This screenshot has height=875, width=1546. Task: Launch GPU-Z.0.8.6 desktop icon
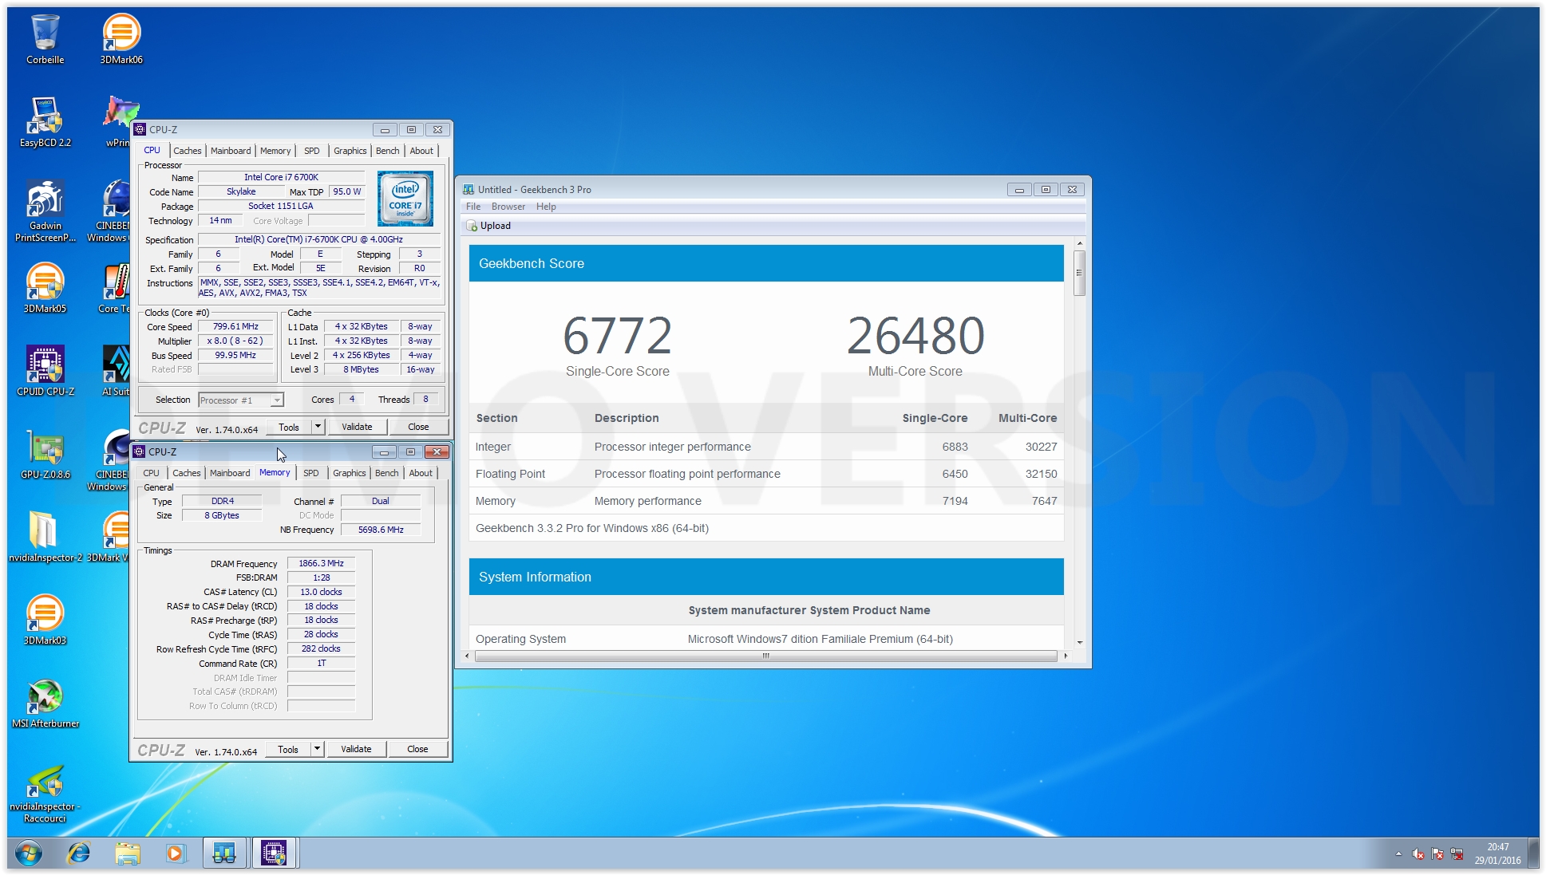point(45,455)
